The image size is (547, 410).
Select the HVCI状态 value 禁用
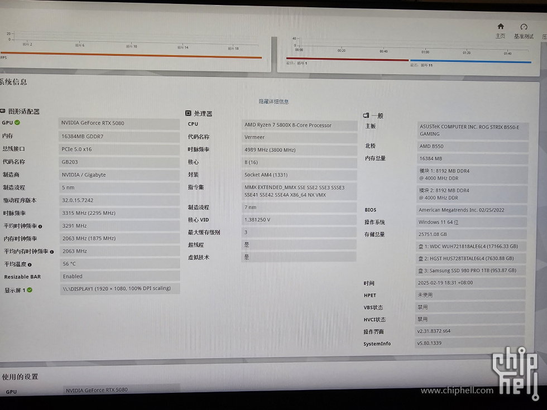coord(469,319)
